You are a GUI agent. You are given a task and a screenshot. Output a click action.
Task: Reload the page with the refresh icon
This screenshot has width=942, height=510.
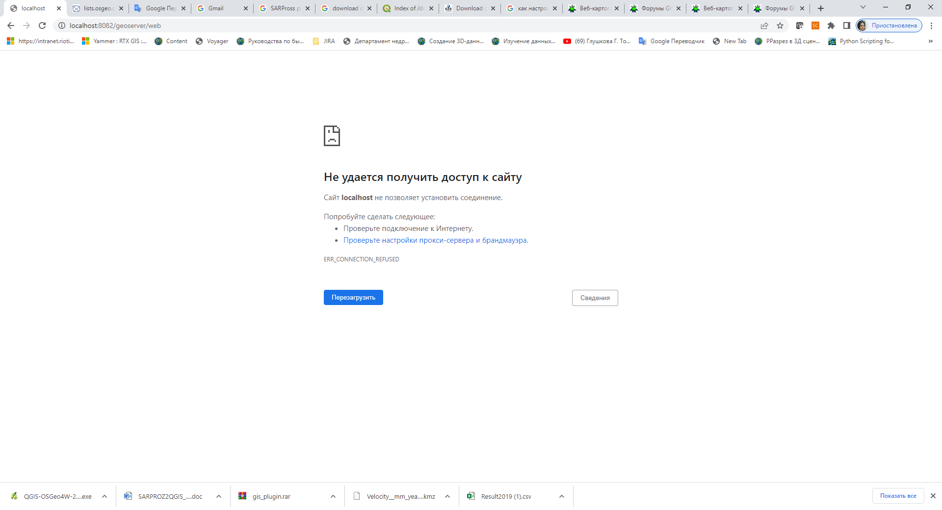pyautogui.click(x=42, y=25)
